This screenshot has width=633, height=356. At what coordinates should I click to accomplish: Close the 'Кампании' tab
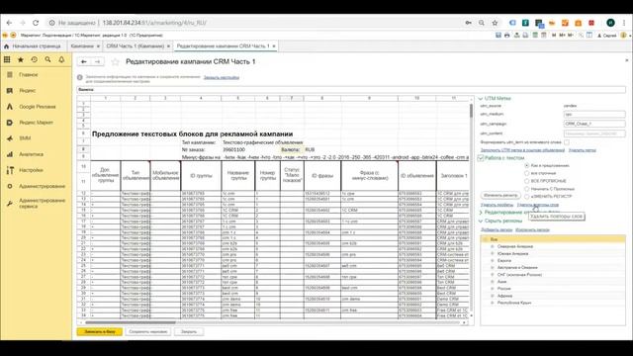[98, 46]
